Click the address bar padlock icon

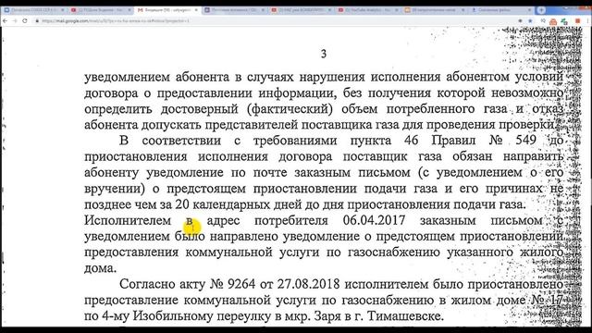(37, 20)
